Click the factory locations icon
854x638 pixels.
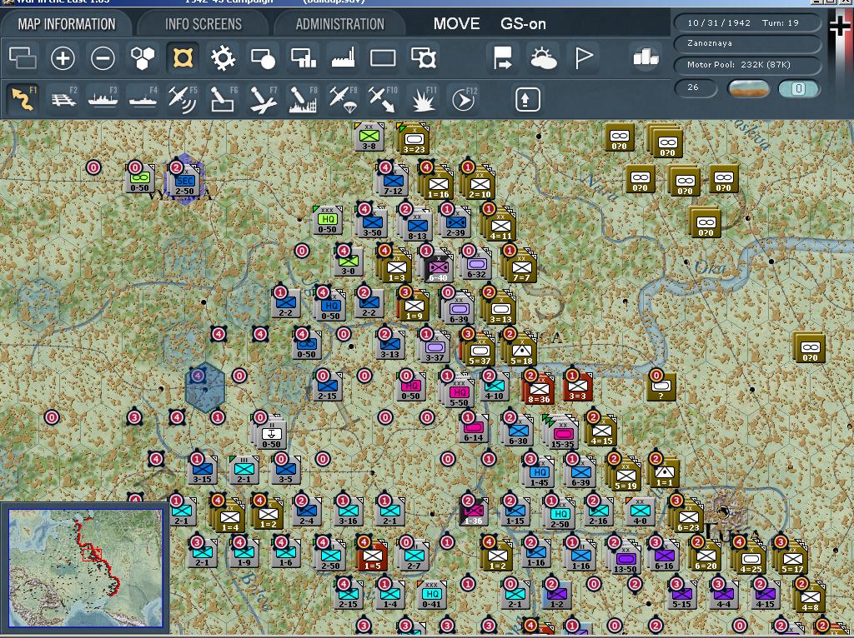(343, 57)
